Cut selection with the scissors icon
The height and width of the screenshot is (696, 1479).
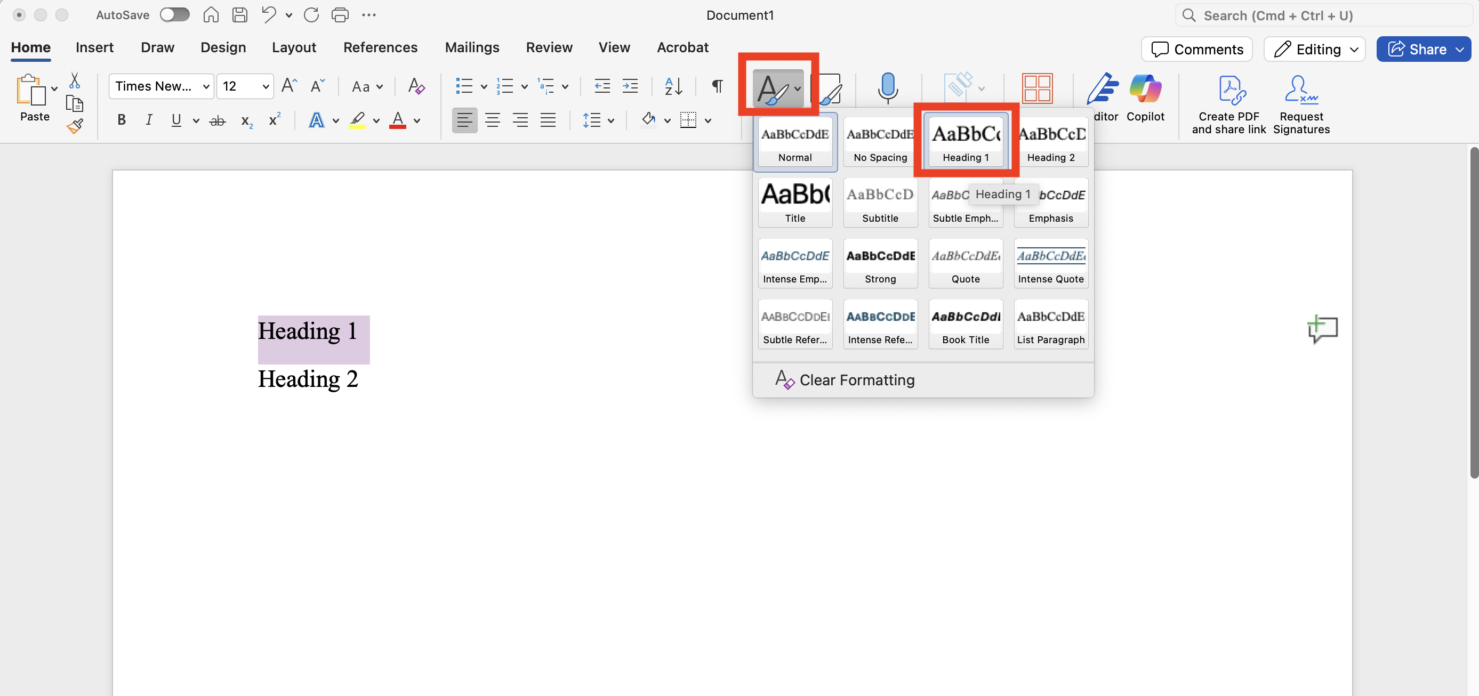coord(74,80)
